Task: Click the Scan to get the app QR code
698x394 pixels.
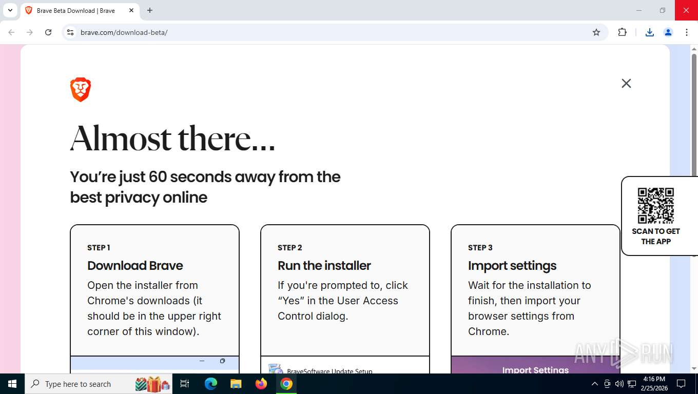Action: 655,205
